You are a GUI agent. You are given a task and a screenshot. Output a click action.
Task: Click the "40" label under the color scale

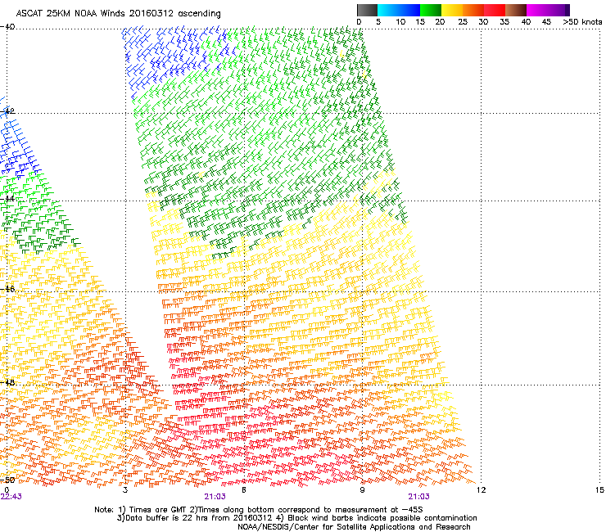(x=526, y=22)
